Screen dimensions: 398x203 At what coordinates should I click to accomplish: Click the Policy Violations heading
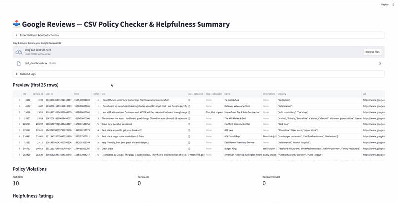[x=30, y=169]
